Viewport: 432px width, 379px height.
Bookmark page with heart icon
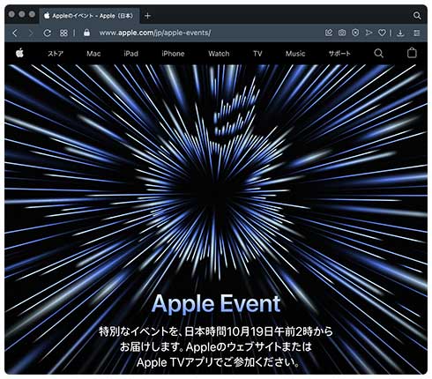(x=382, y=33)
